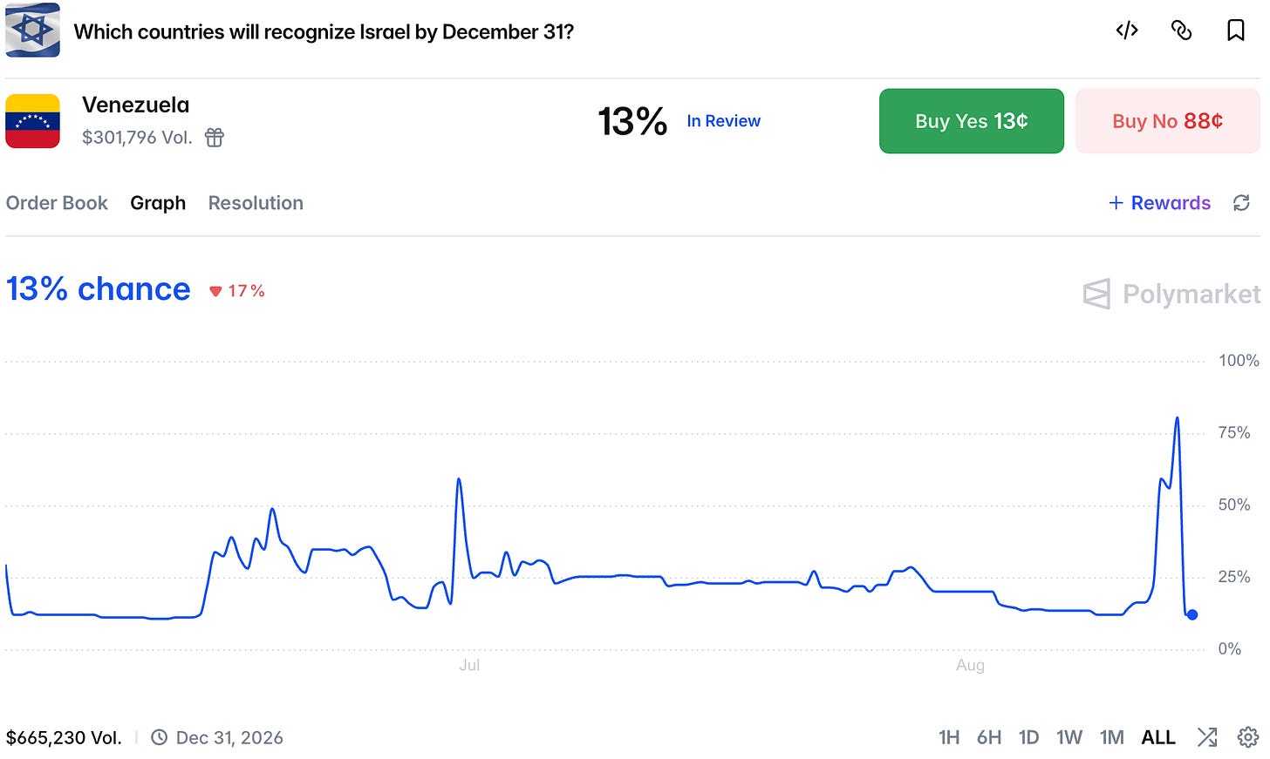
Task: Buy No at 88¢
Action: (x=1167, y=121)
